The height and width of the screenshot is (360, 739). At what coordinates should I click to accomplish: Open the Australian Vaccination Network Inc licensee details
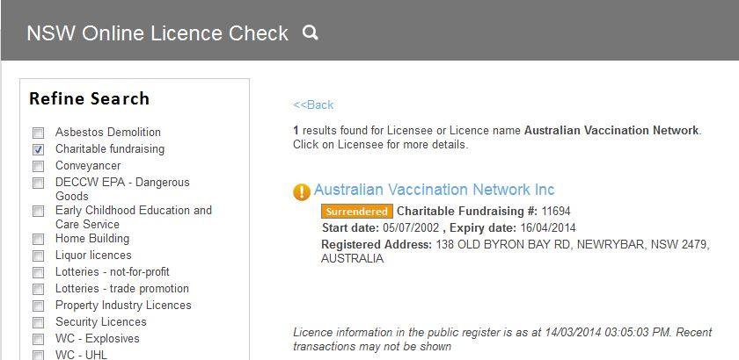tap(434, 190)
